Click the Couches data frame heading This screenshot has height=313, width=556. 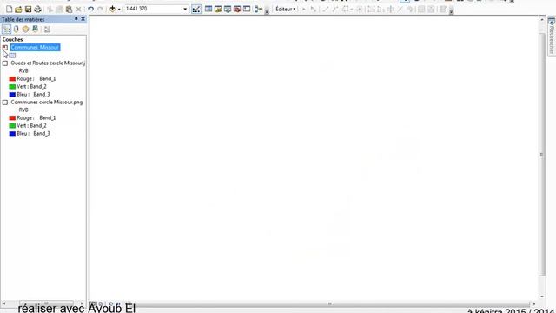[12, 39]
